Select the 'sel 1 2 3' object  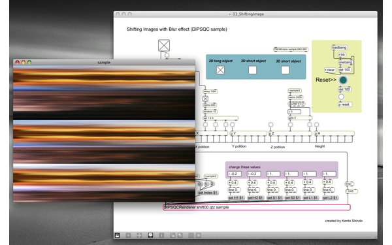[x=221, y=118]
